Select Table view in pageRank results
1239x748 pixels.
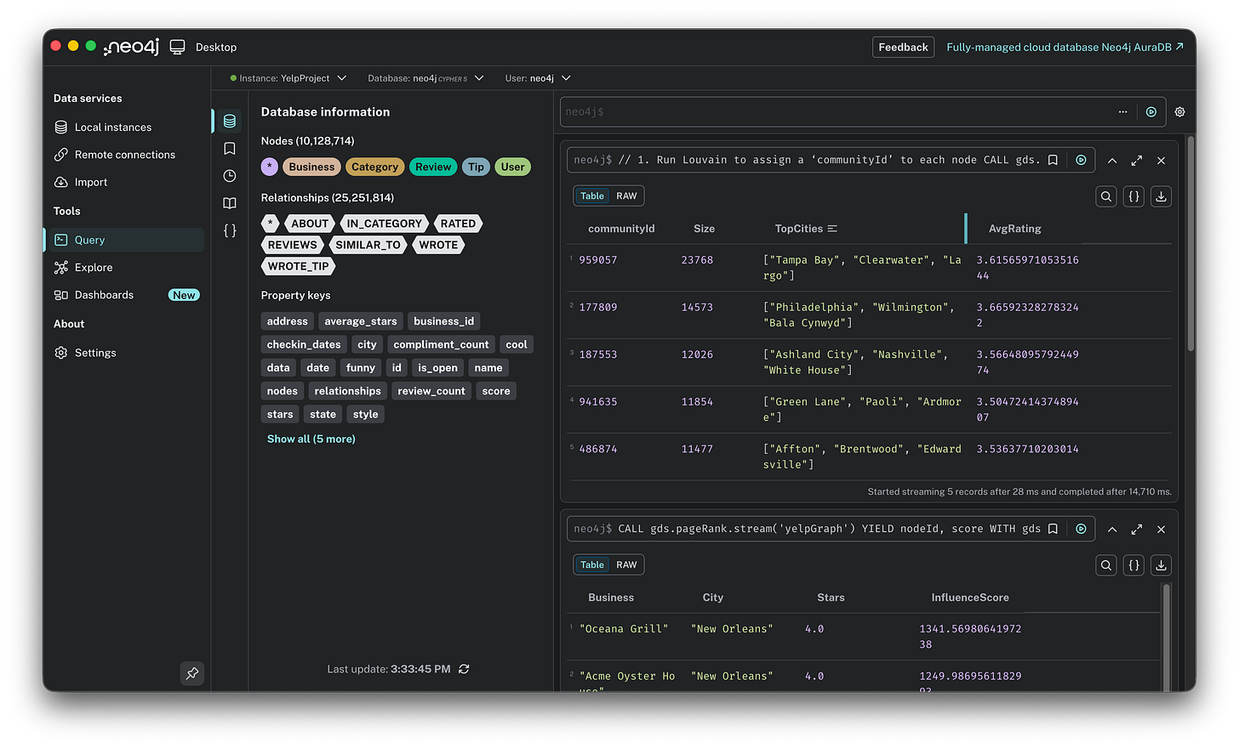tap(592, 565)
